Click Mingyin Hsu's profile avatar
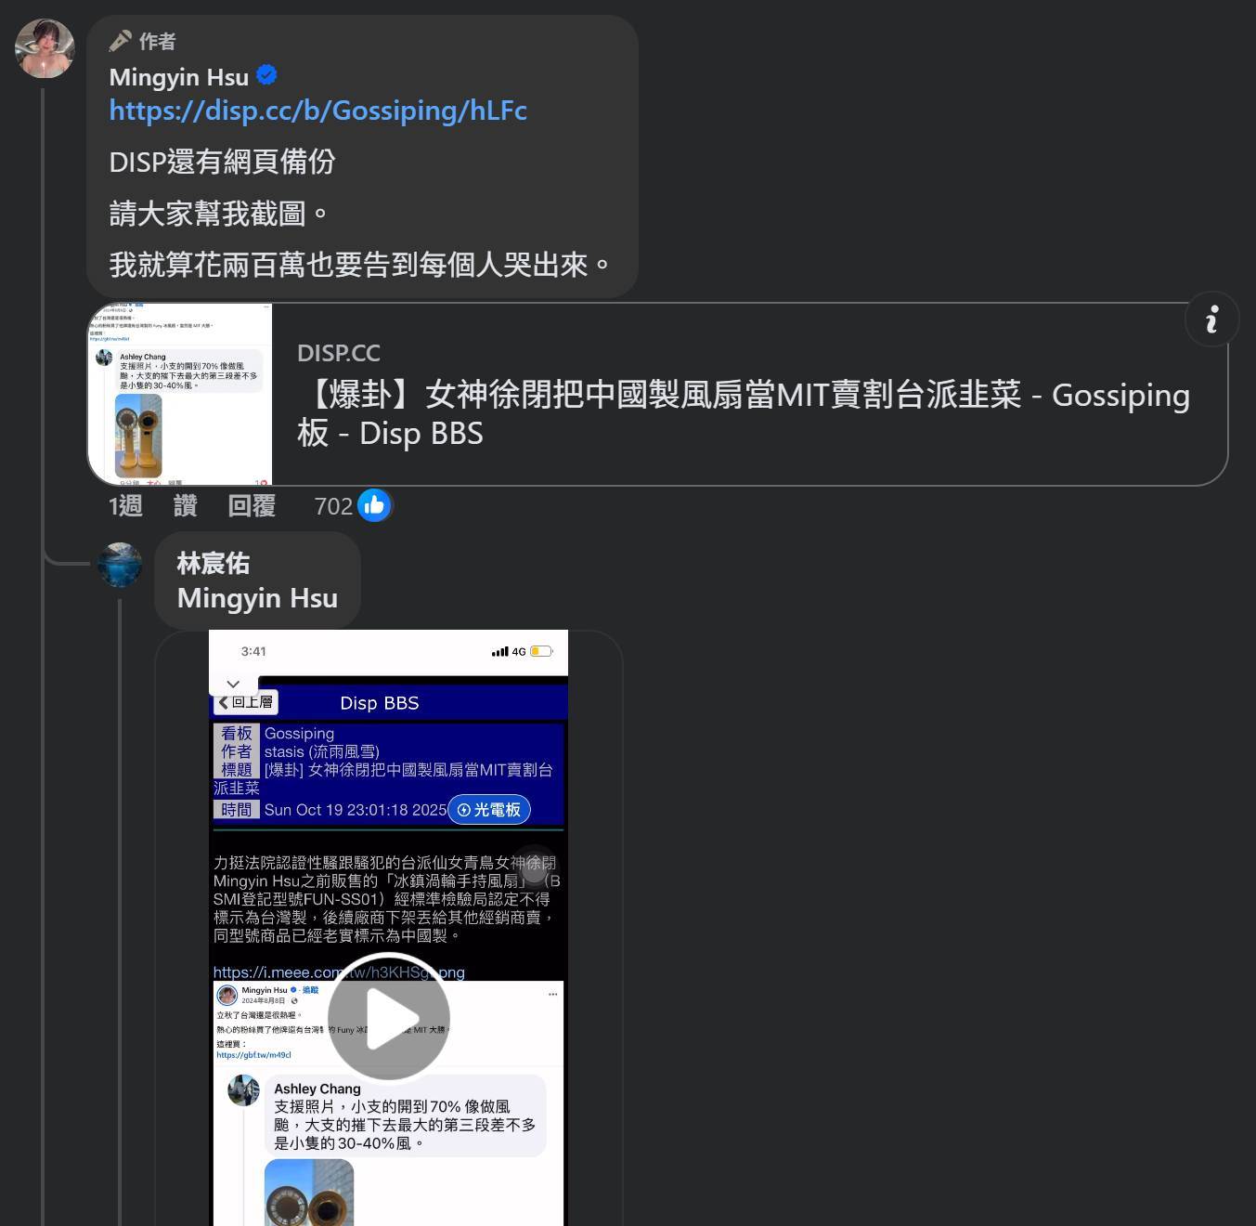Screen dimensions: 1256x1226 (45, 48)
